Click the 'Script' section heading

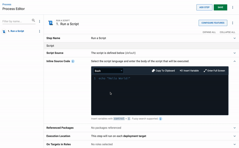[50, 46]
